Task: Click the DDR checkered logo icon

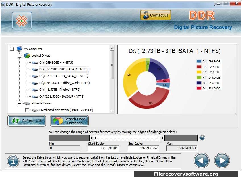Action: [22, 21]
